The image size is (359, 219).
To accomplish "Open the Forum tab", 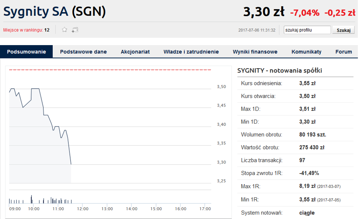I will [344, 52].
